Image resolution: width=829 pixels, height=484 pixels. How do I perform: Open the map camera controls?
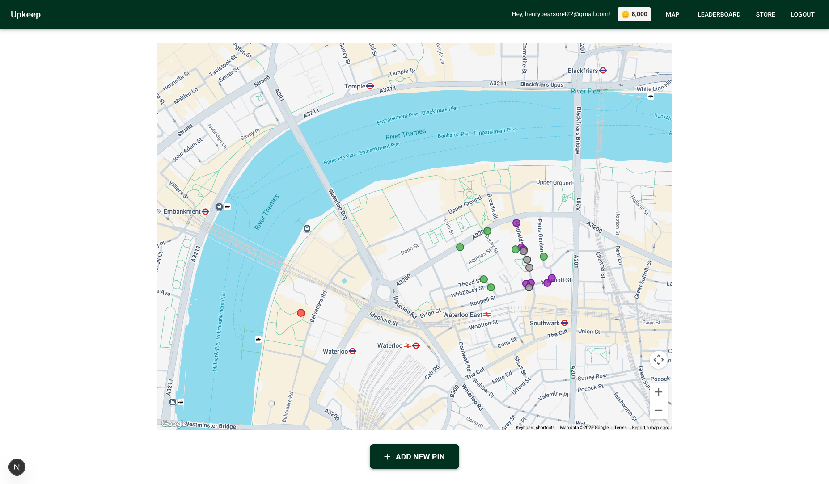point(659,360)
